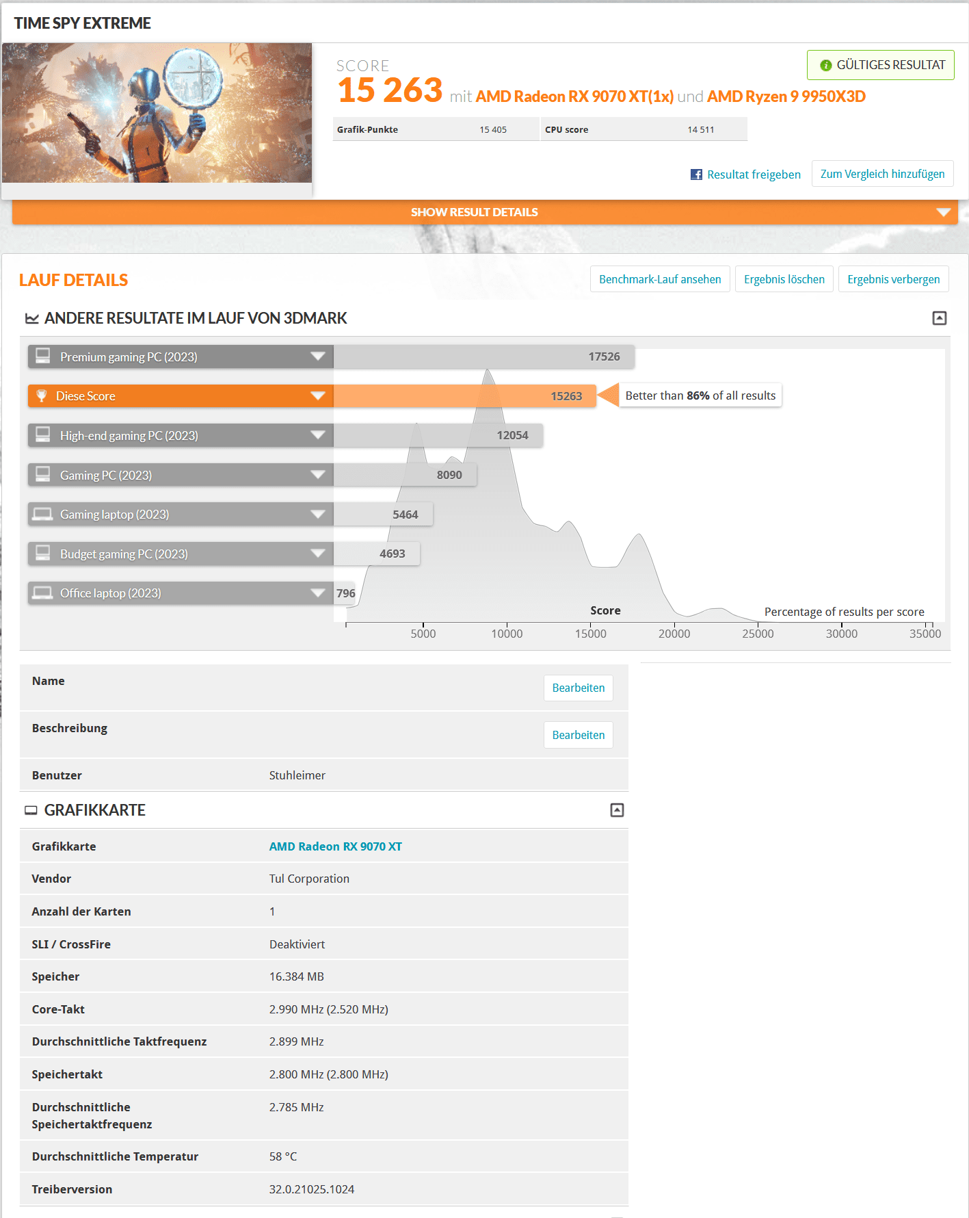This screenshot has height=1218, width=969.
Task: Click Benchmark-Lauf ansehen button
Action: tap(660, 279)
